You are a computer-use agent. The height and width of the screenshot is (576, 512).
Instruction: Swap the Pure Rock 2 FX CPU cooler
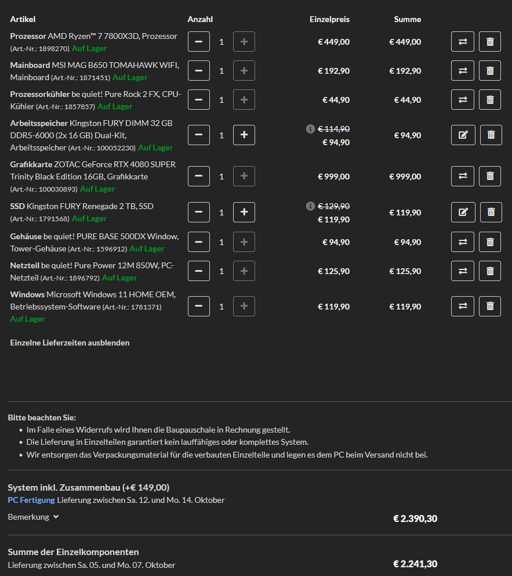463,99
